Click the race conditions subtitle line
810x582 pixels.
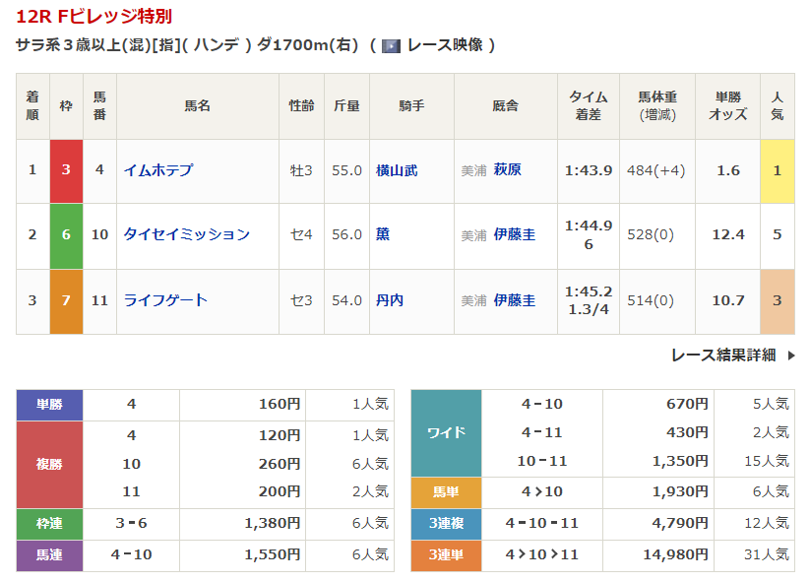[x=255, y=45]
